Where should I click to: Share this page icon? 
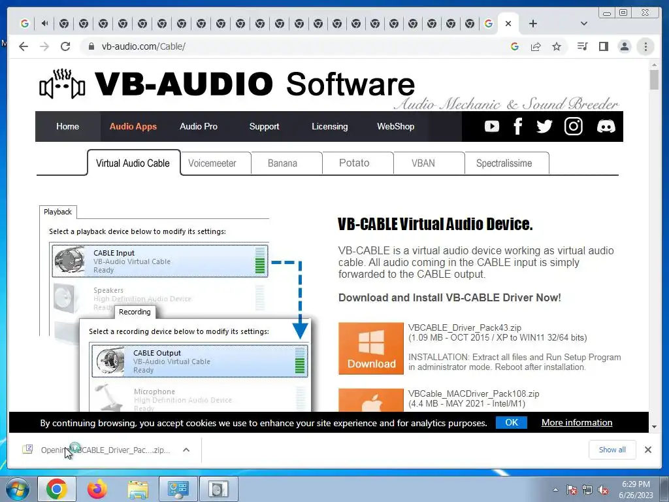coord(536,46)
